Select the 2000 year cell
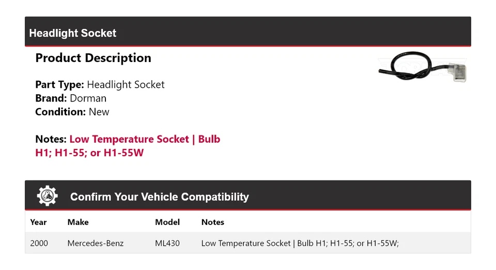This screenshot has width=496, height=270. [x=39, y=243]
